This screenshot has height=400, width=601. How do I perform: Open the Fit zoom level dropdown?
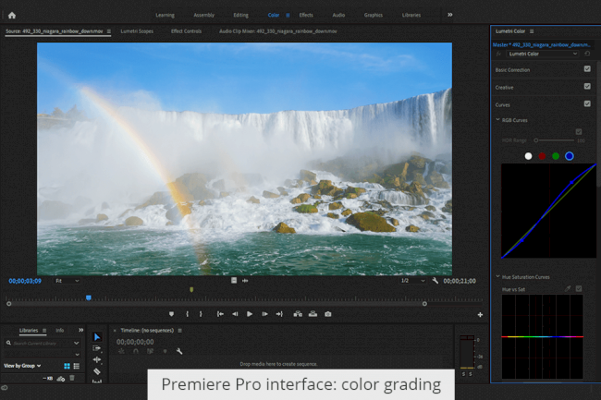click(x=67, y=280)
